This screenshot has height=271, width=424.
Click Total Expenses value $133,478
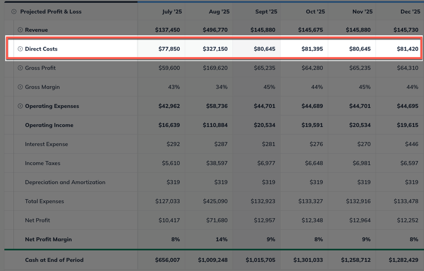pyautogui.click(x=406, y=201)
